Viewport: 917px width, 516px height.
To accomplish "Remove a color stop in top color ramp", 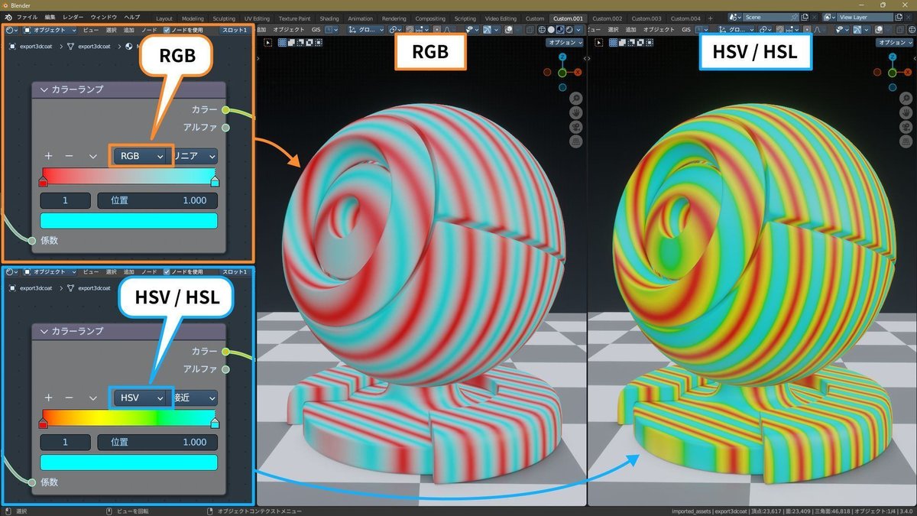I will (x=70, y=156).
